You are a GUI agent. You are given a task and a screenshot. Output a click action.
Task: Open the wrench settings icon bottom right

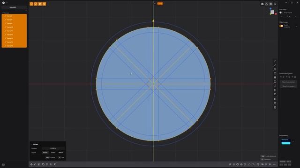pos(270,164)
